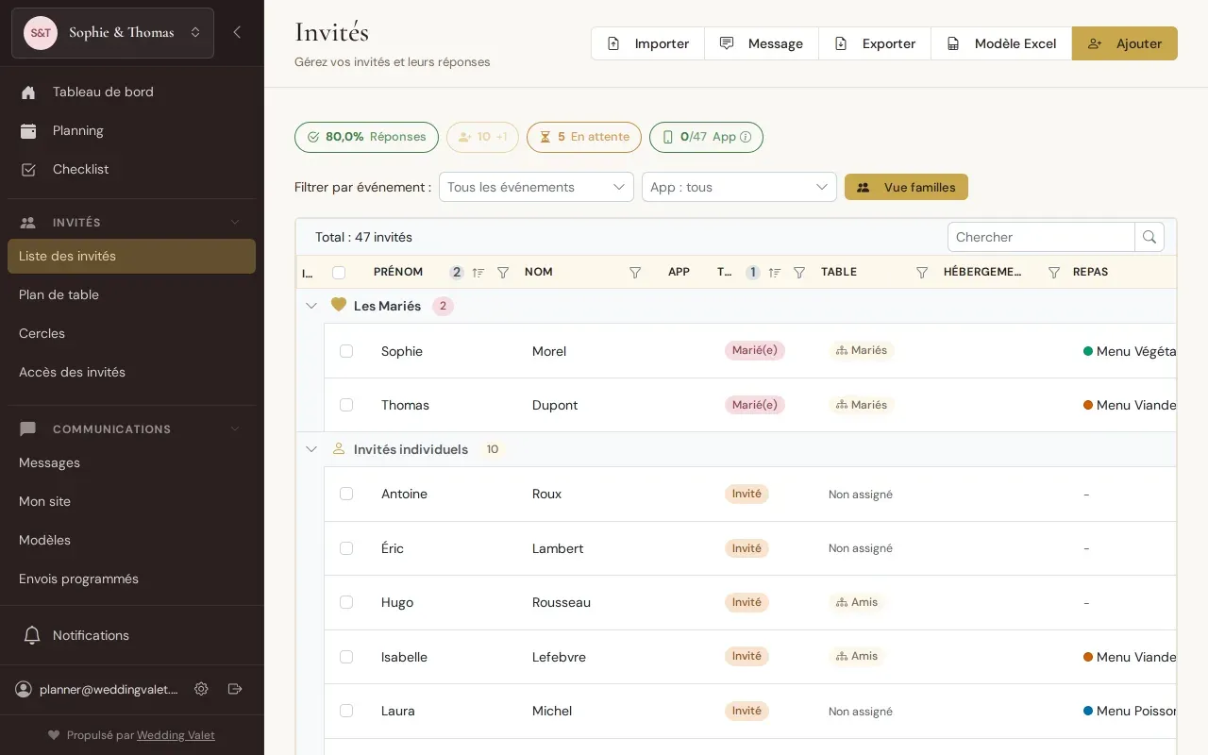
Task: Click the Exporter button
Action: pyautogui.click(x=875, y=43)
